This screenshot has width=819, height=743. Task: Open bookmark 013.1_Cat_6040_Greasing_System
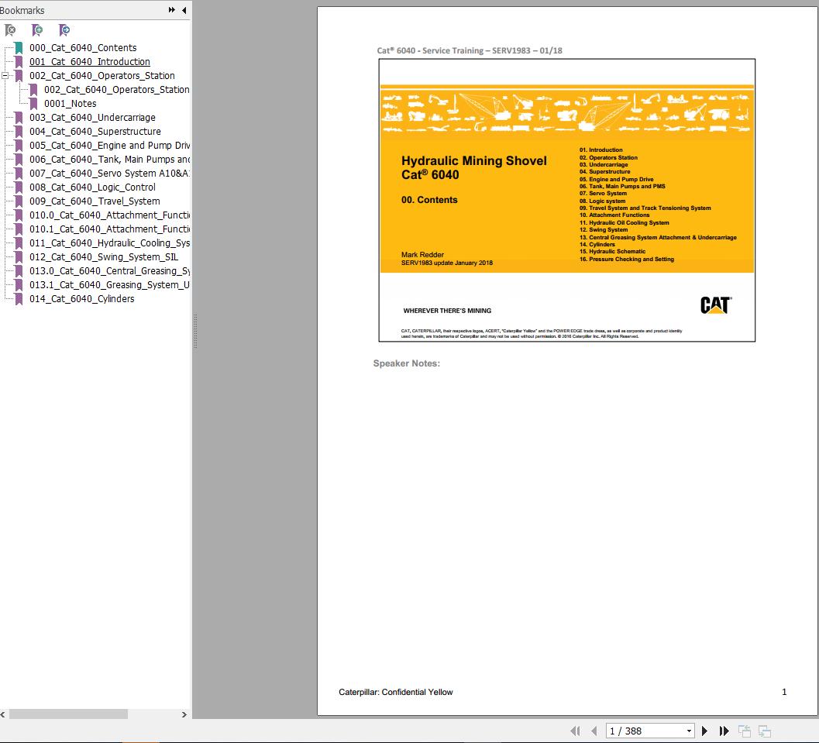click(110, 284)
